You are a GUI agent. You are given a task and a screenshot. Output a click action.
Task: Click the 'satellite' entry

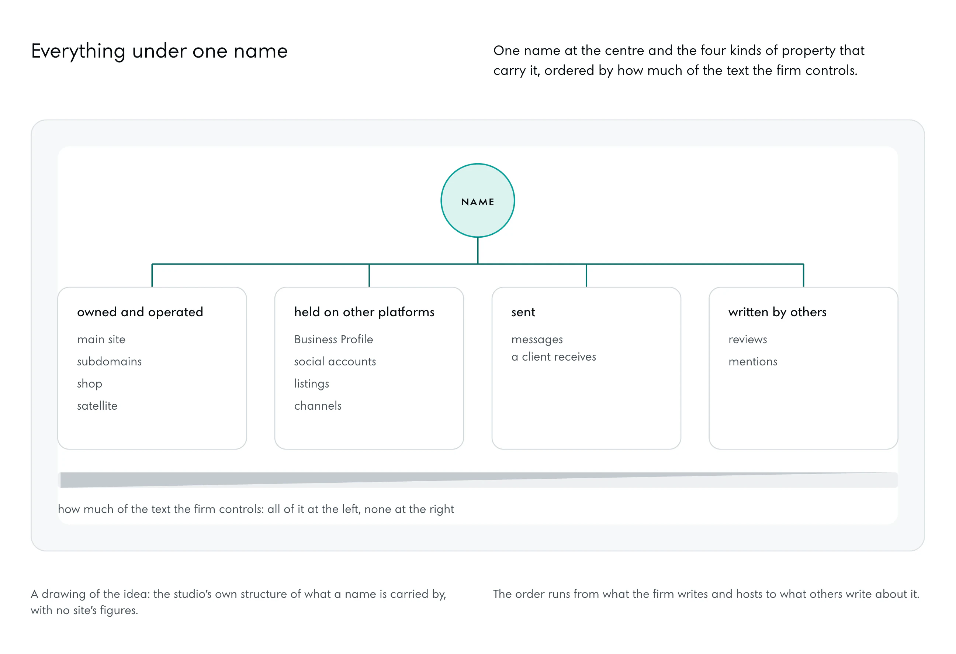click(x=97, y=406)
